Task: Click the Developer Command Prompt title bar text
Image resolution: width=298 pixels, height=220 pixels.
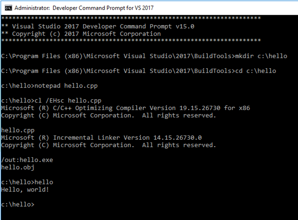Action: click(x=84, y=8)
